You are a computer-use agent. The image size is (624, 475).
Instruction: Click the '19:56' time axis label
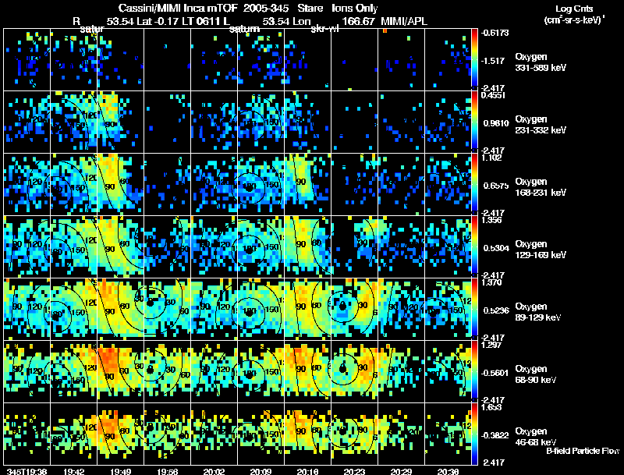pos(167,471)
